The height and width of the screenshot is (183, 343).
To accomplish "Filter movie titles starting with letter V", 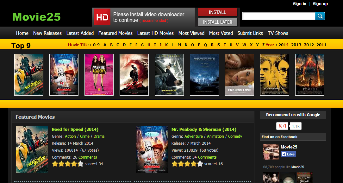I will pyautogui.click(x=237, y=45).
